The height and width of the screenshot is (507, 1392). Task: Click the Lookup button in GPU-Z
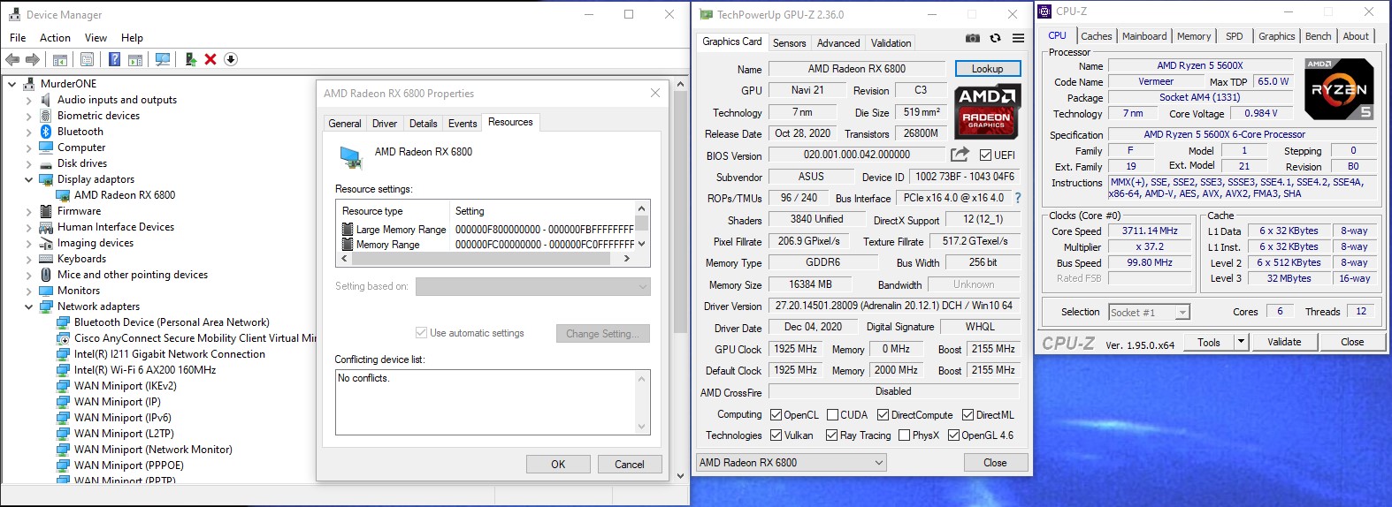[x=988, y=69]
